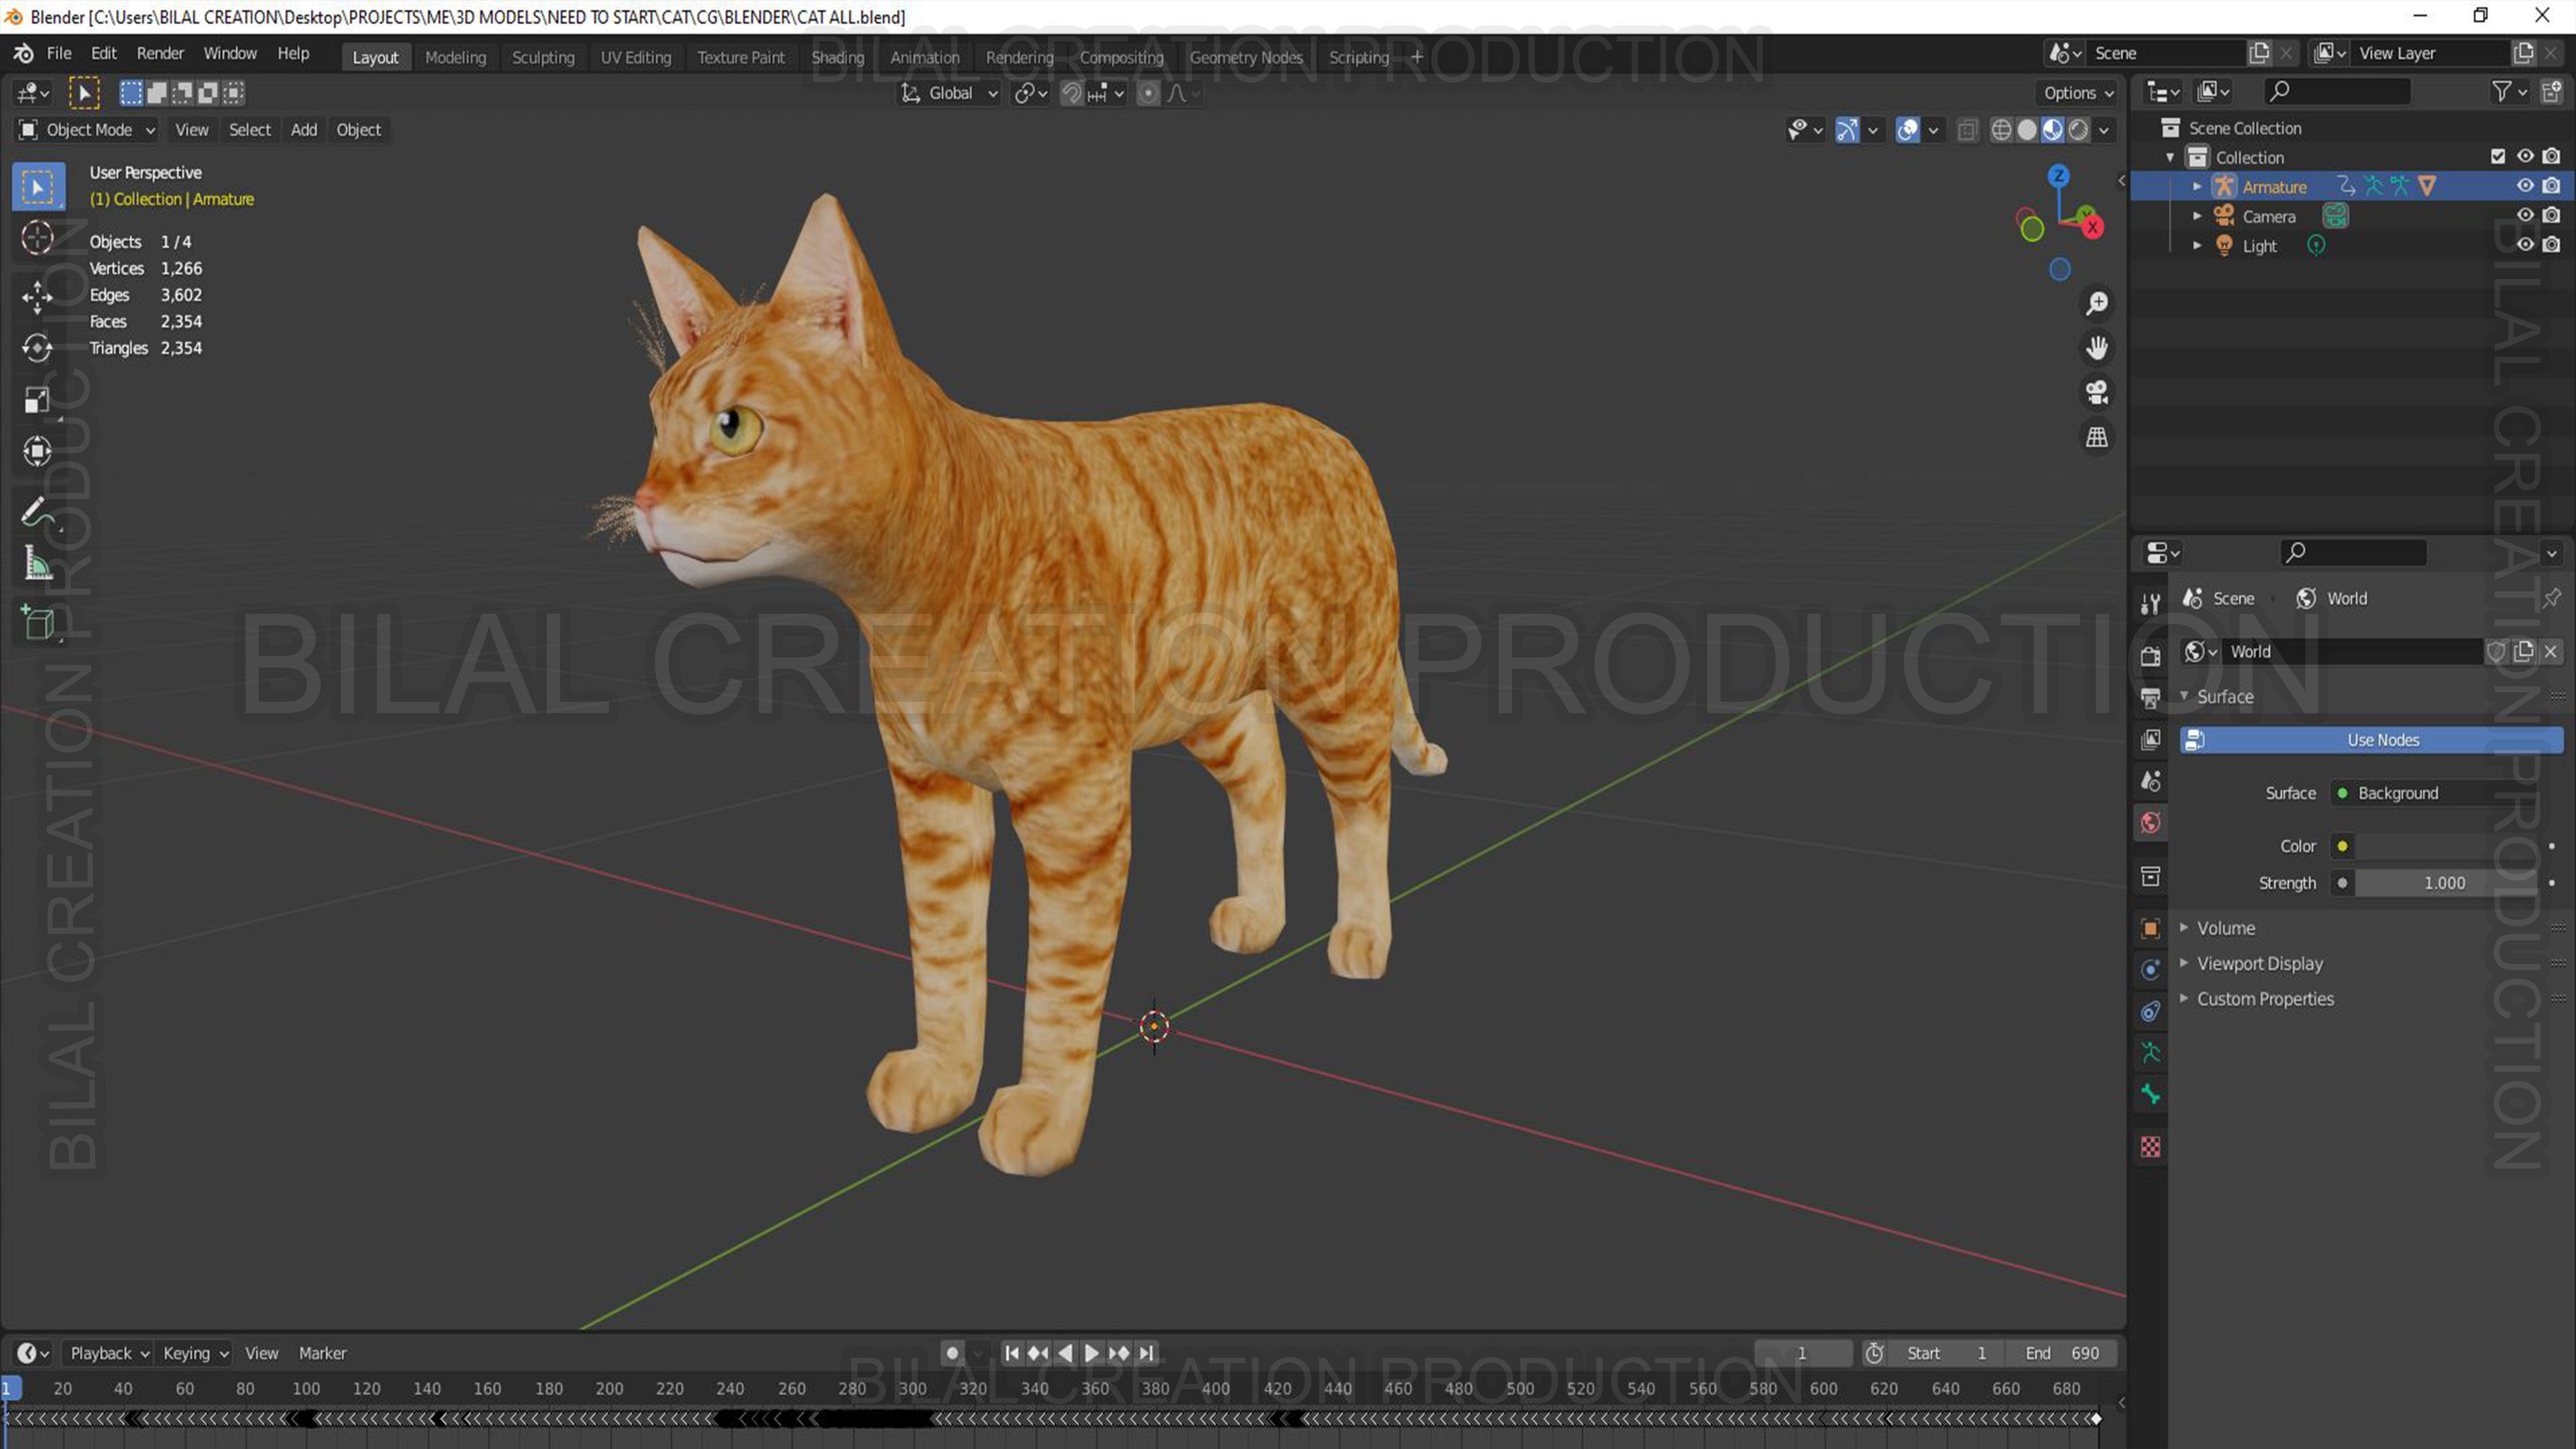Click the Use Nodes button
This screenshot has width=2576, height=1449.
pos(2371,740)
